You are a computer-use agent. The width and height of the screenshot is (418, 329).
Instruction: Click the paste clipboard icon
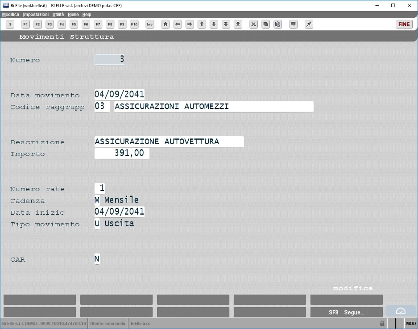[x=277, y=24]
